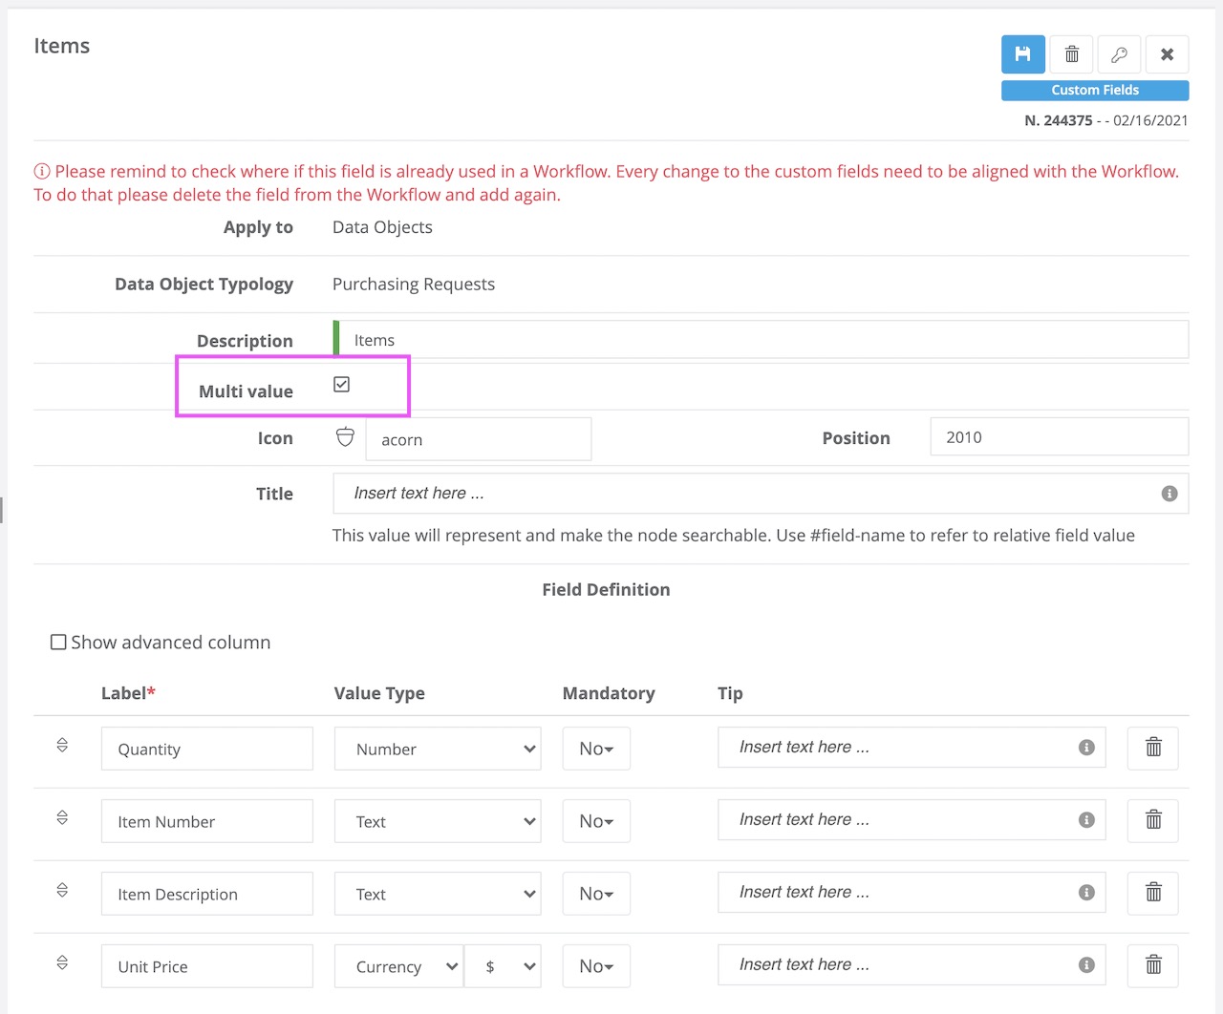Click the info icon in the Quantity tip field

(1086, 748)
